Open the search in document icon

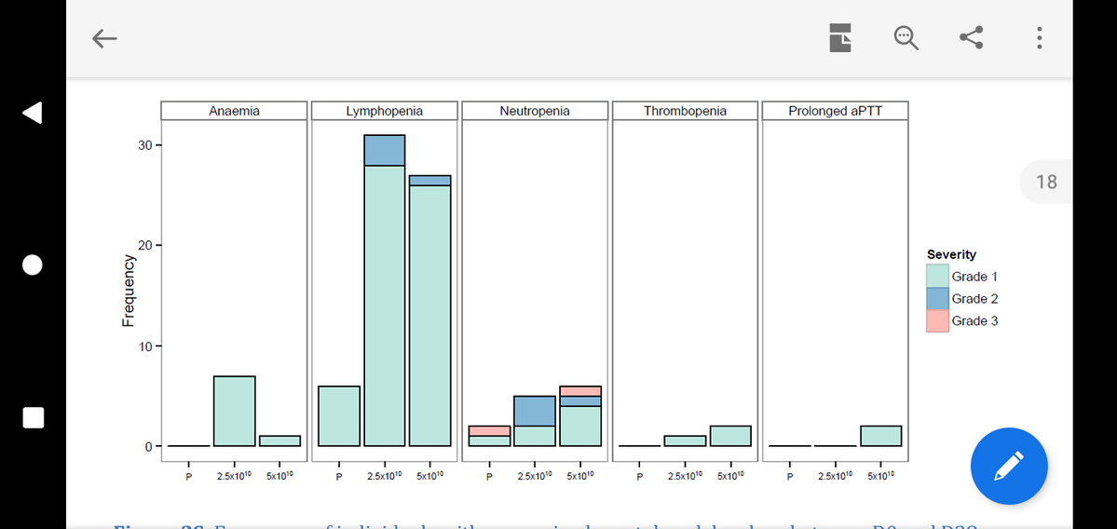906,38
